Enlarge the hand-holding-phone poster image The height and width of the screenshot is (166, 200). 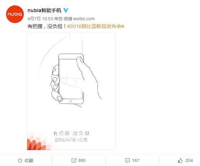click(71, 91)
